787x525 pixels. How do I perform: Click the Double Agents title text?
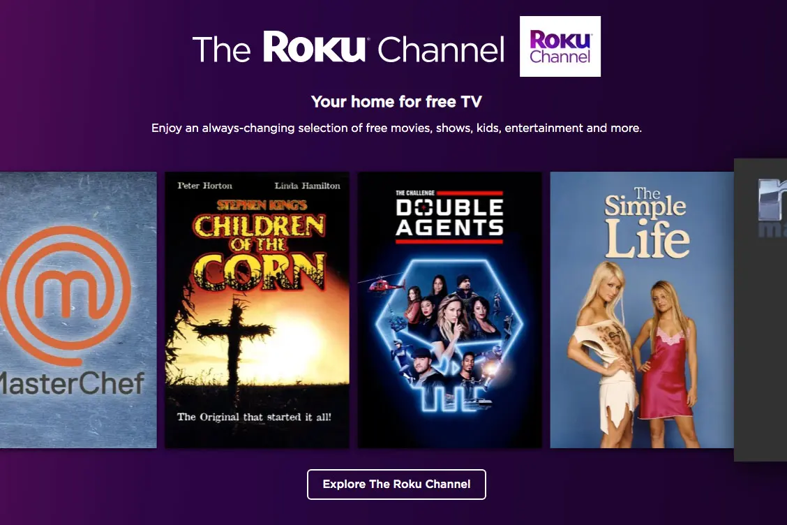coord(449,217)
